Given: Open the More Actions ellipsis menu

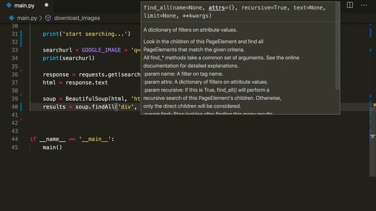Looking at the screenshot, I should point(364,5).
